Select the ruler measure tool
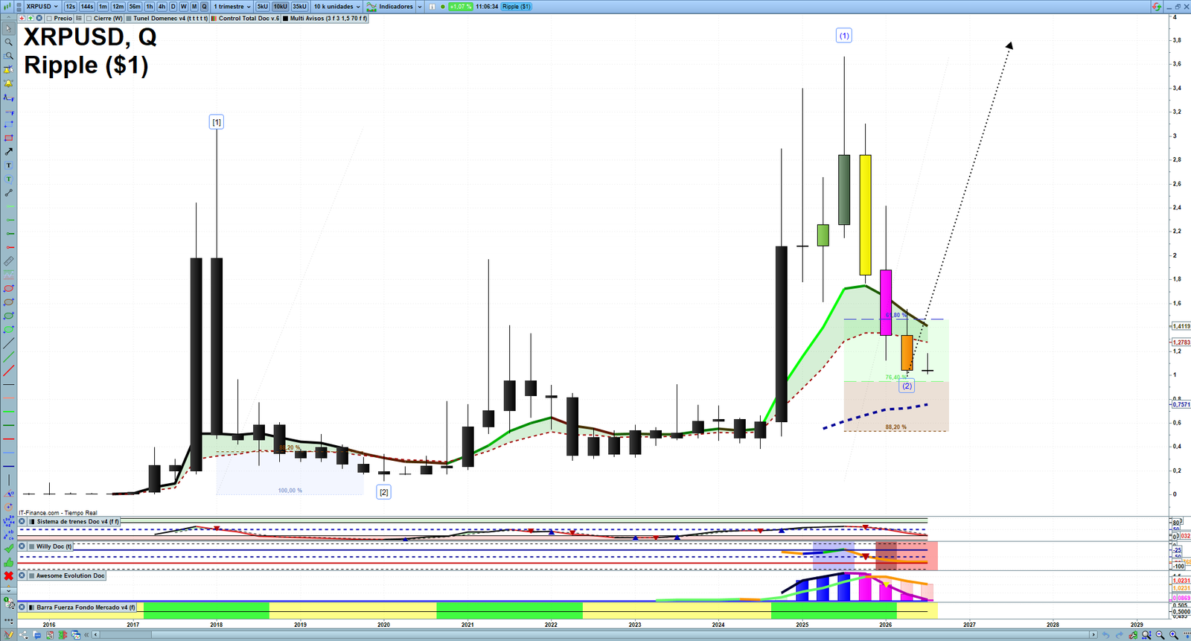The image size is (1191, 641). [8, 261]
